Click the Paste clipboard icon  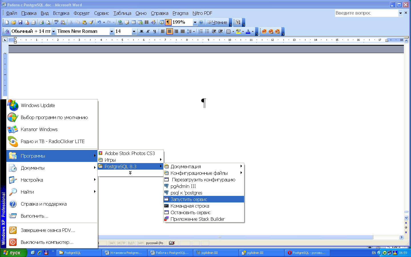pyautogui.click(x=84, y=22)
